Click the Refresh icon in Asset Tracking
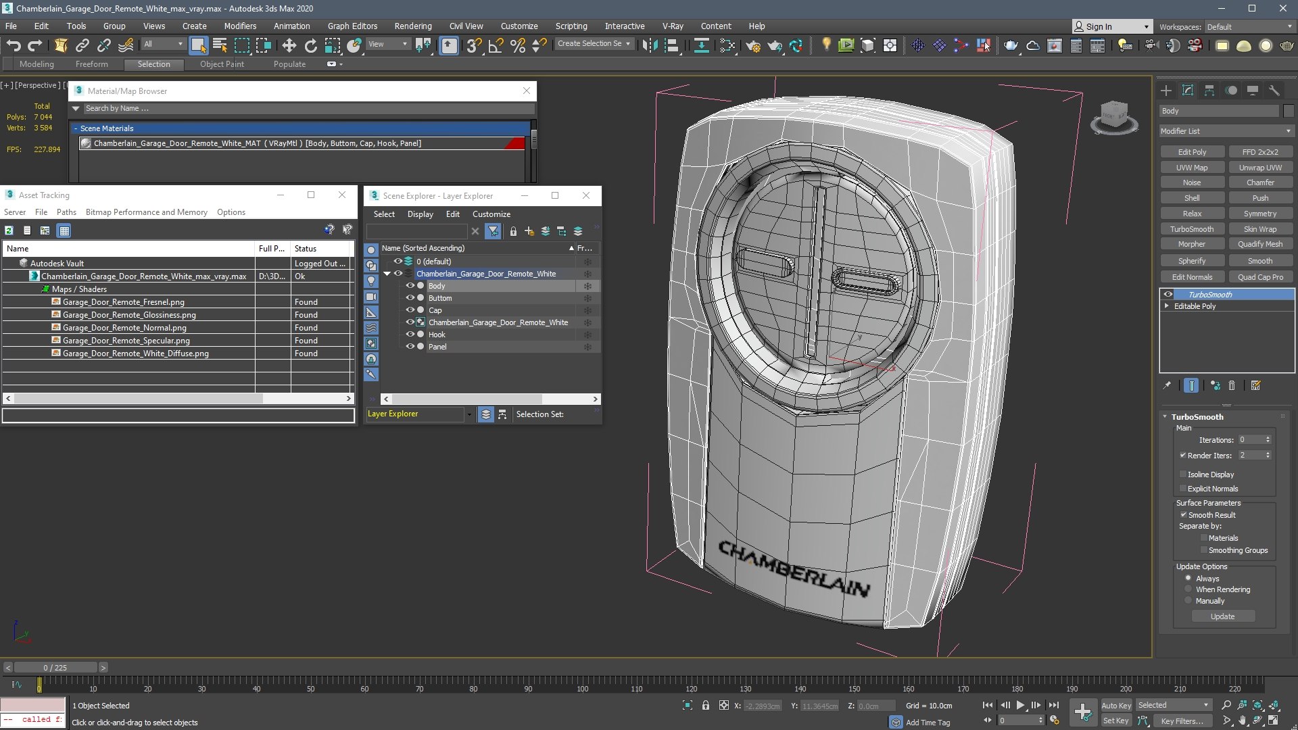The height and width of the screenshot is (730, 1298). [x=9, y=230]
